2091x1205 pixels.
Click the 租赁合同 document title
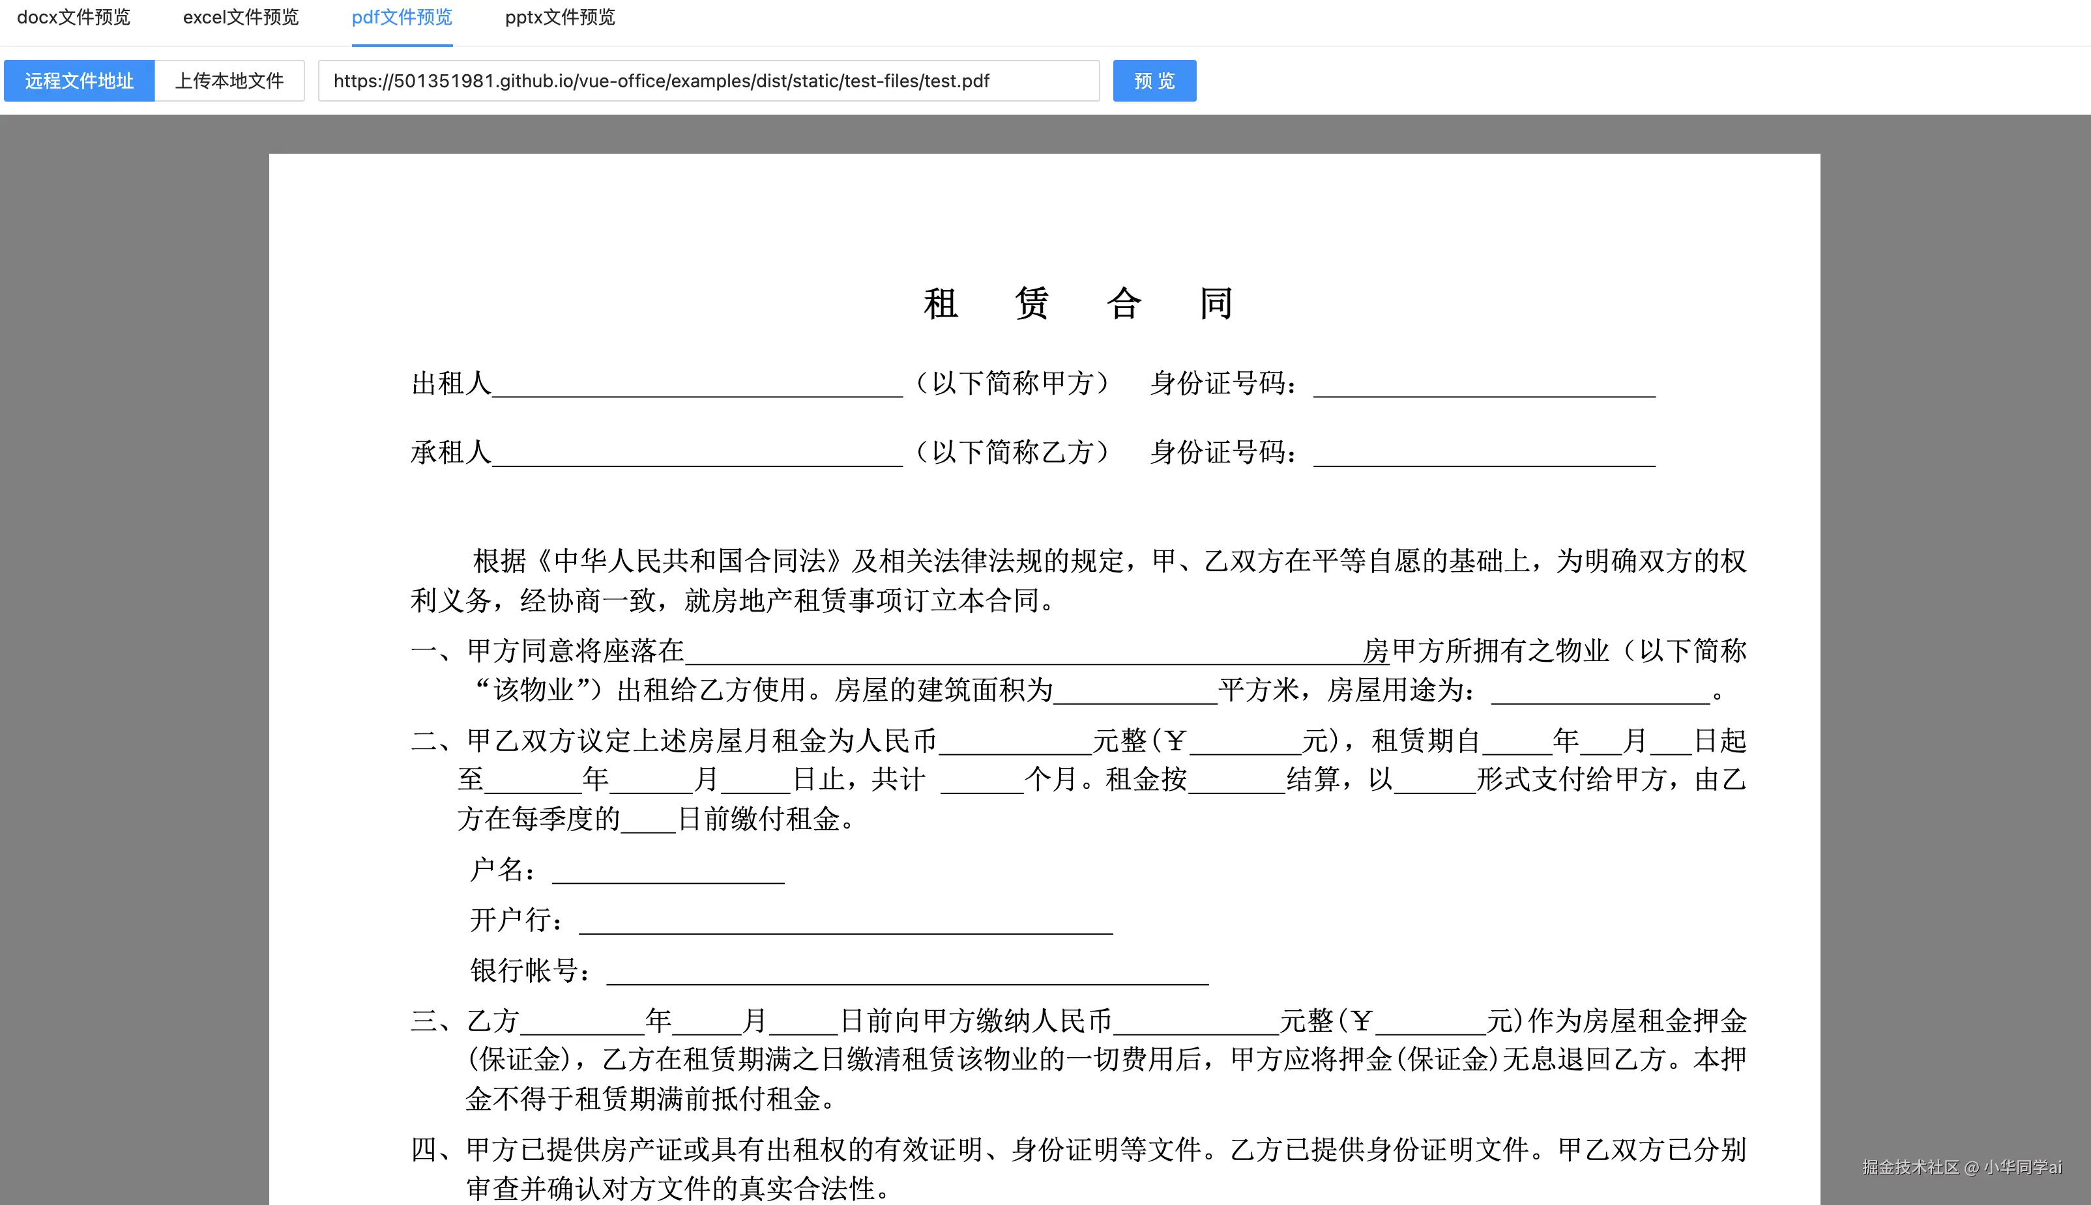pyautogui.click(x=1078, y=303)
